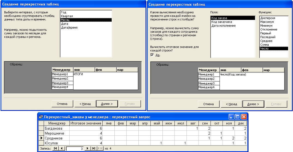Click Юсупов's 'май' value cell
The height and width of the screenshot is (152, 293).
click(x=157, y=143)
